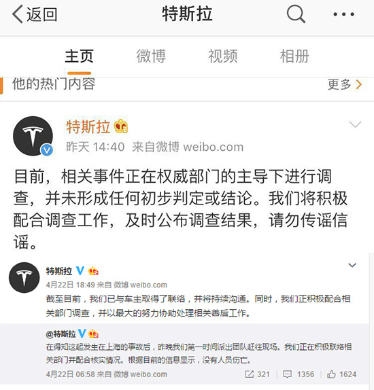Open the original post text about 上海 accident
This screenshot has height=390, width=374.
point(199,353)
